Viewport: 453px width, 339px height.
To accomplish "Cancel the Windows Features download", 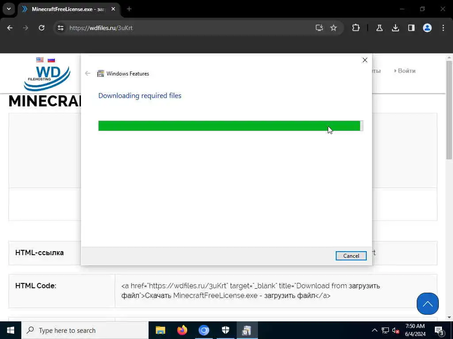I will tap(351, 256).
